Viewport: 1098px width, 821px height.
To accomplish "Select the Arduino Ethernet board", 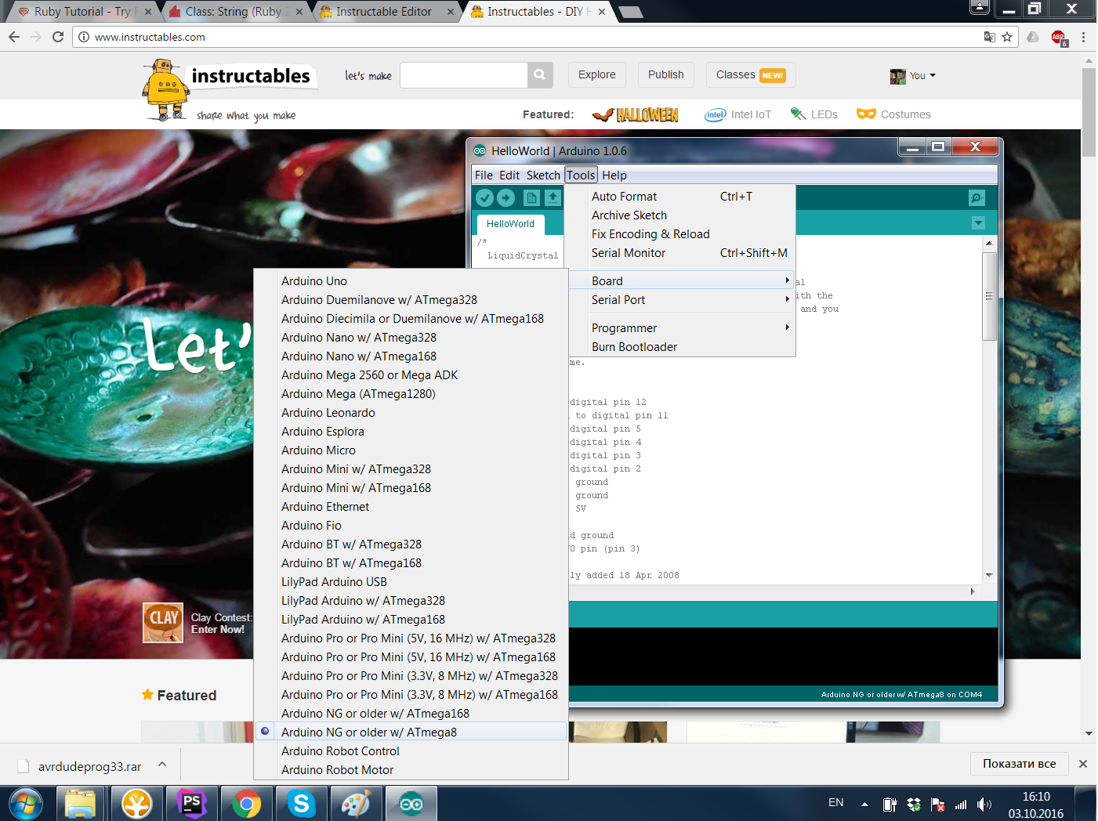I will (x=411, y=506).
